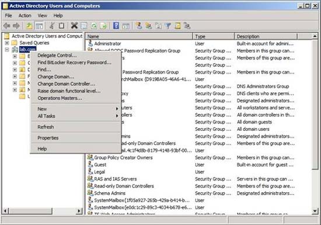321x225 pixels.
Task: Choose Refresh in the context menu
Action: click(75, 127)
